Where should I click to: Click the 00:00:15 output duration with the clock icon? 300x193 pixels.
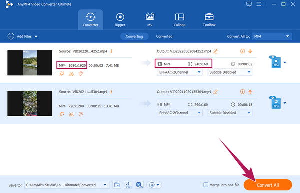(242, 105)
